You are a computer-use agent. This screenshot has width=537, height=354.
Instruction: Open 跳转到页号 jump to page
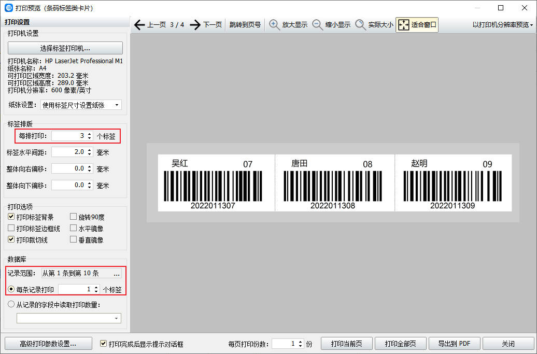pos(245,25)
